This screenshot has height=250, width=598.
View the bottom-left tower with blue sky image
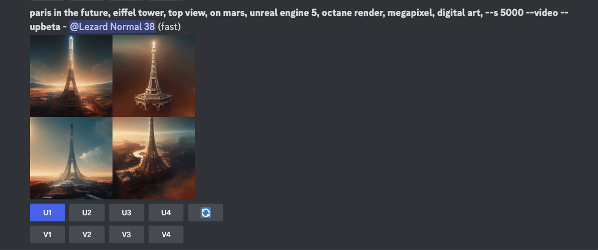point(71,159)
